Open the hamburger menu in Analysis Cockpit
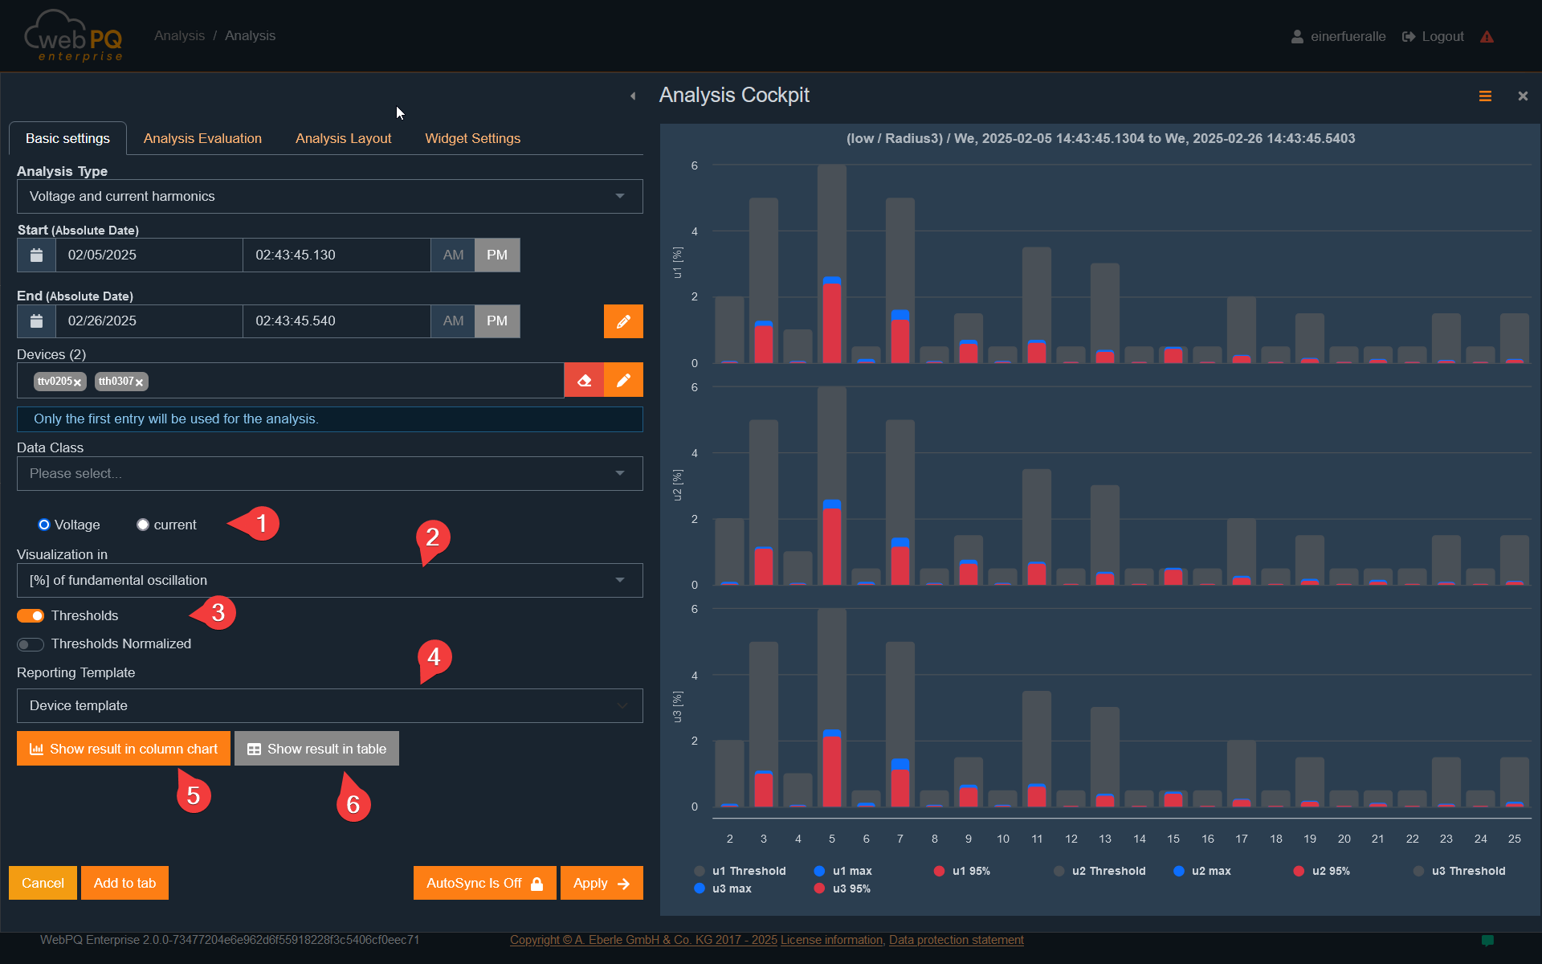 (1485, 96)
